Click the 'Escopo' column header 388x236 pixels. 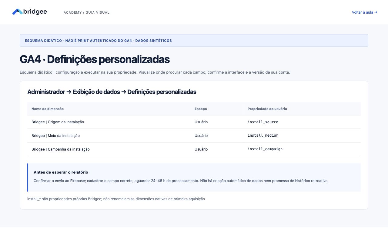pyautogui.click(x=201, y=109)
